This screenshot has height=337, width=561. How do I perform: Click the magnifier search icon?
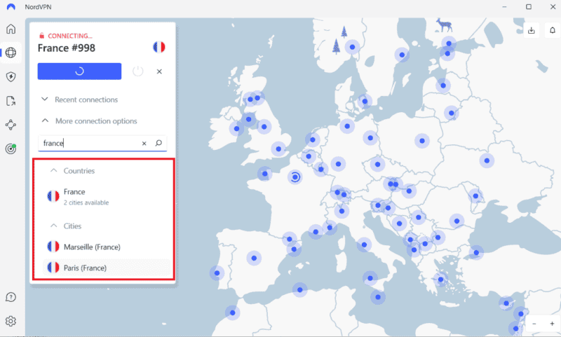pos(158,143)
